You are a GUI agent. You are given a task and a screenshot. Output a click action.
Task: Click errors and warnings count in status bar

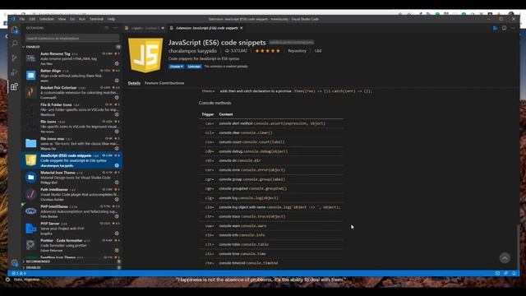click(19, 273)
